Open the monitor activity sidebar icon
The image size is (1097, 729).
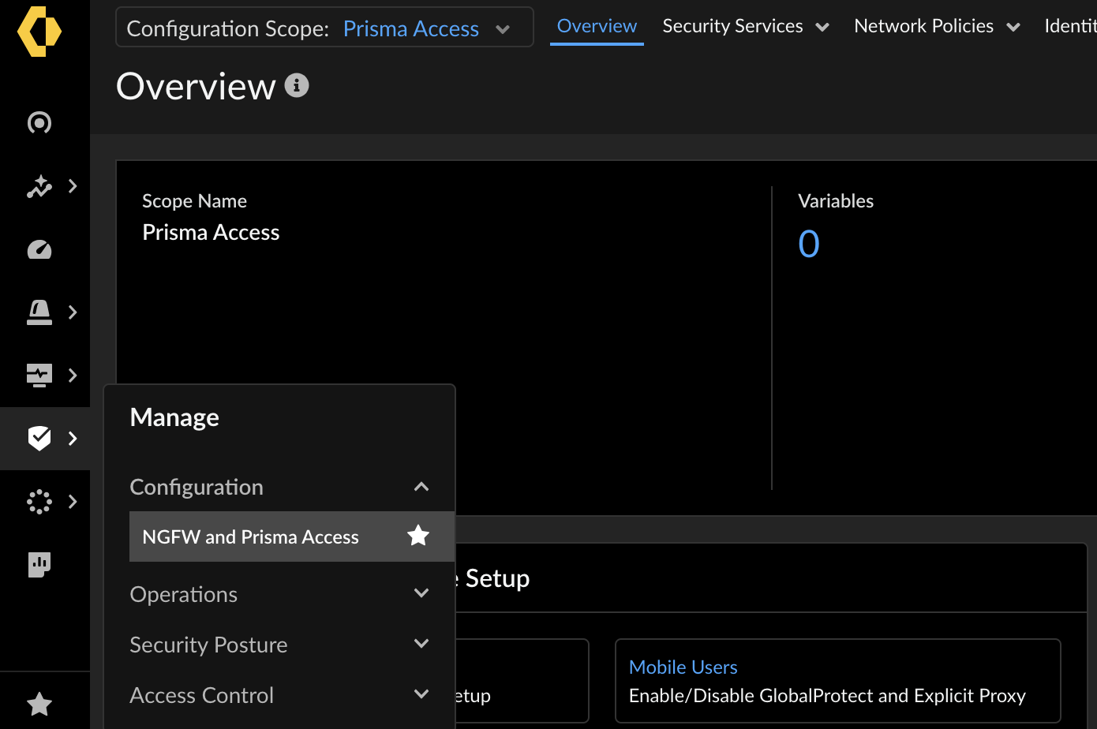(39, 376)
